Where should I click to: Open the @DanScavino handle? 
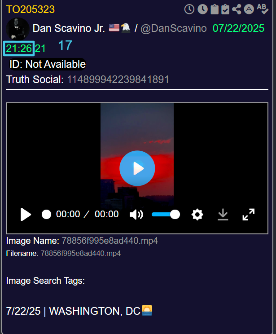[174, 28]
